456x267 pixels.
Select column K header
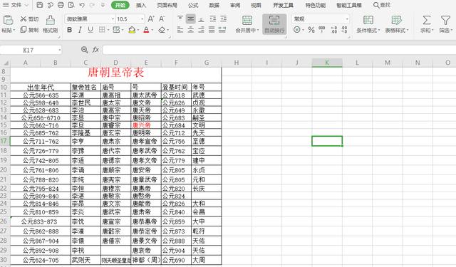point(327,63)
